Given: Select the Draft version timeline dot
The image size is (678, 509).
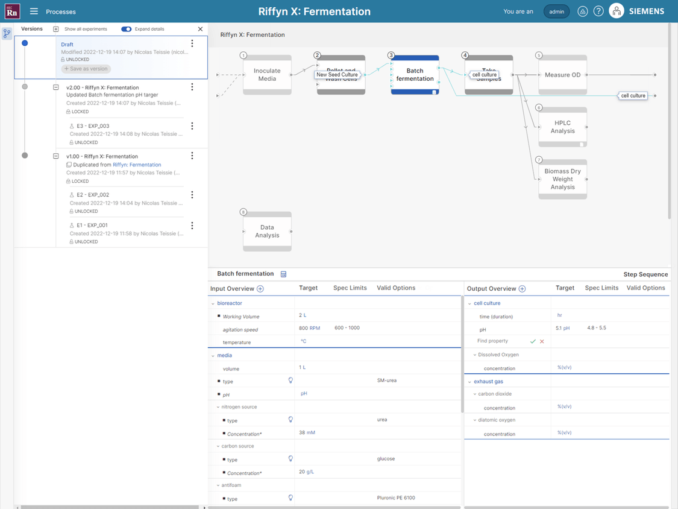Looking at the screenshot, I should 24,43.
